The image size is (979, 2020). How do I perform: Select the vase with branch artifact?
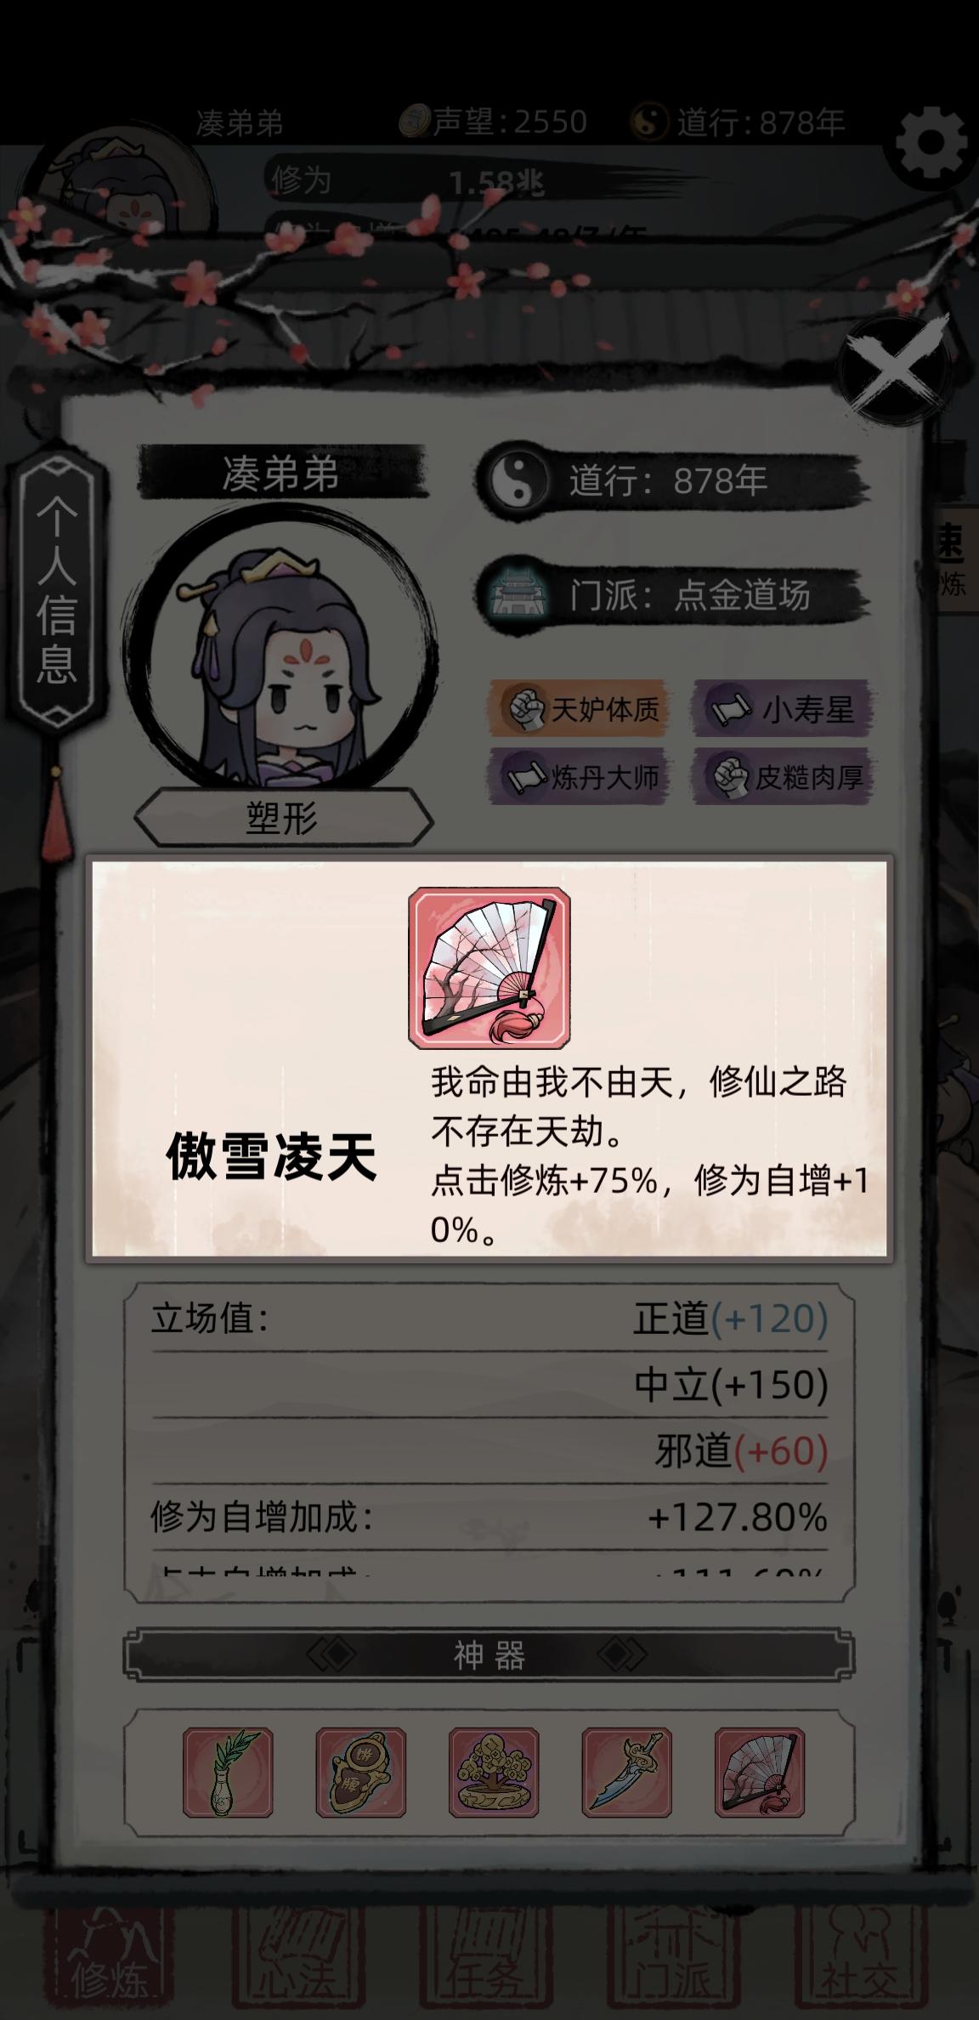[x=228, y=1773]
